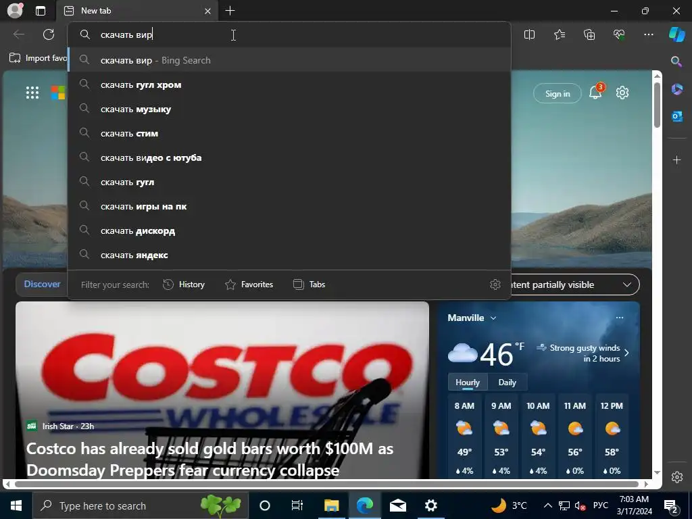Select suggestion "скачать гугл хром"
This screenshot has width=692, height=519.
289,84
